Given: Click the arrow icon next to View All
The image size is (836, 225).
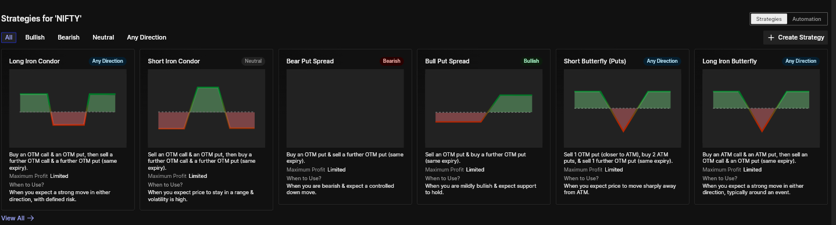Looking at the screenshot, I should 31,218.
